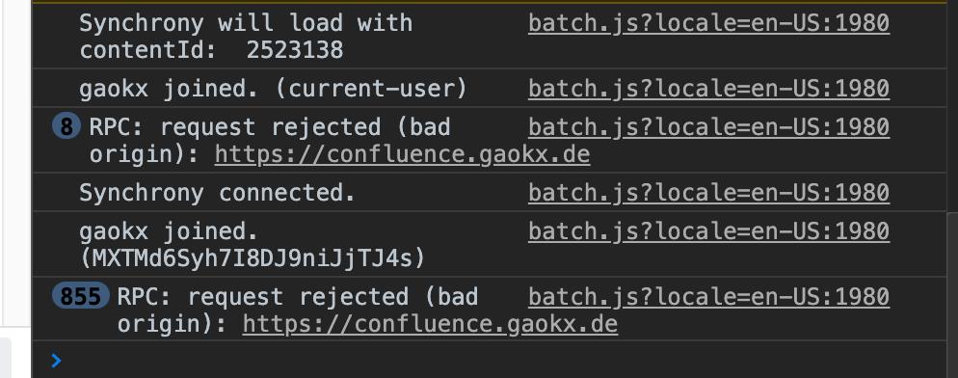This screenshot has width=958, height=378.
Task: Open batch.js link on the 855-count RPC row
Action: 708,297
